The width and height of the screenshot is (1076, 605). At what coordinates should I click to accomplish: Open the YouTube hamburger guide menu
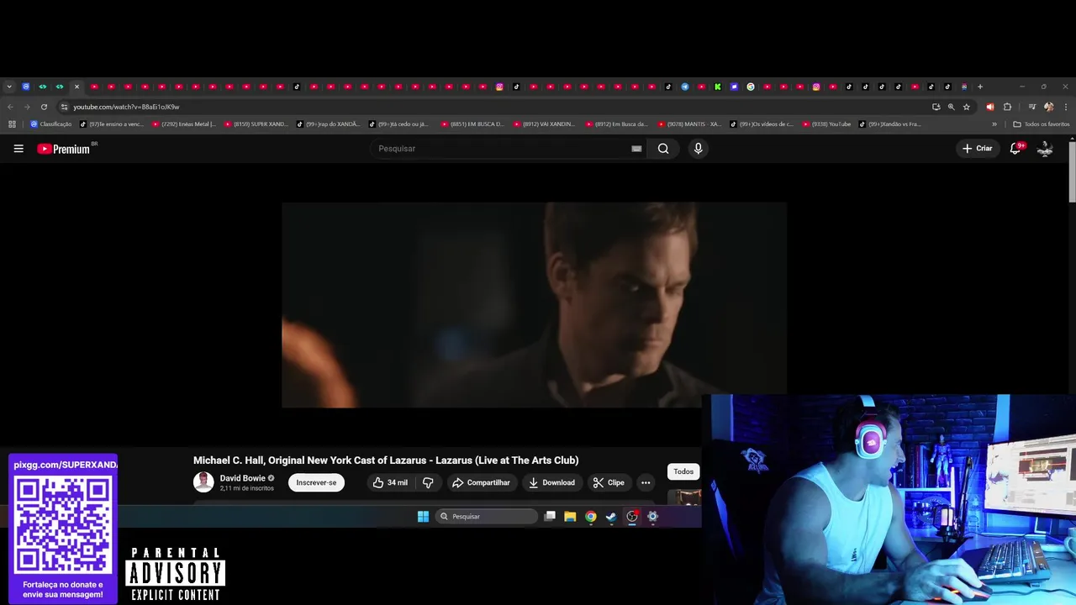(x=18, y=149)
